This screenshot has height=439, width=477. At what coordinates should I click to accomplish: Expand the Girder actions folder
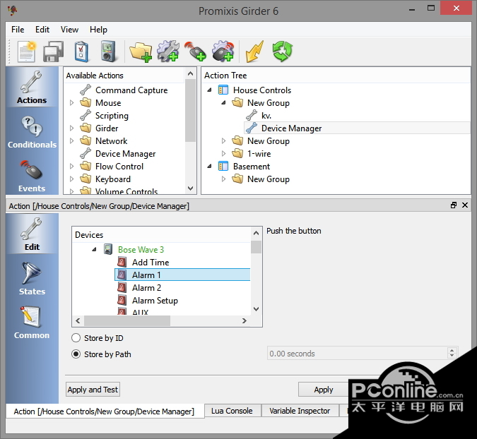click(x=72, y=128)
